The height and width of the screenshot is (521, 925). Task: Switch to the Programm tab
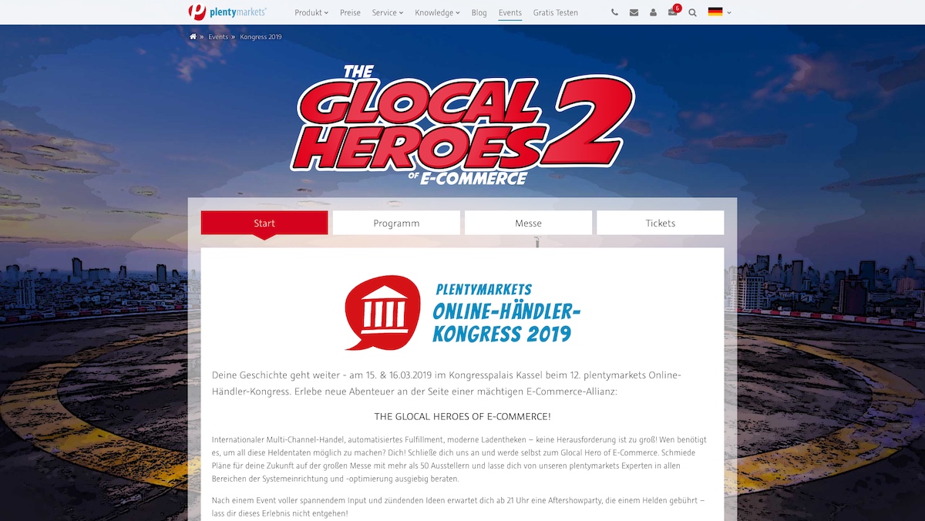coord(396,223)
